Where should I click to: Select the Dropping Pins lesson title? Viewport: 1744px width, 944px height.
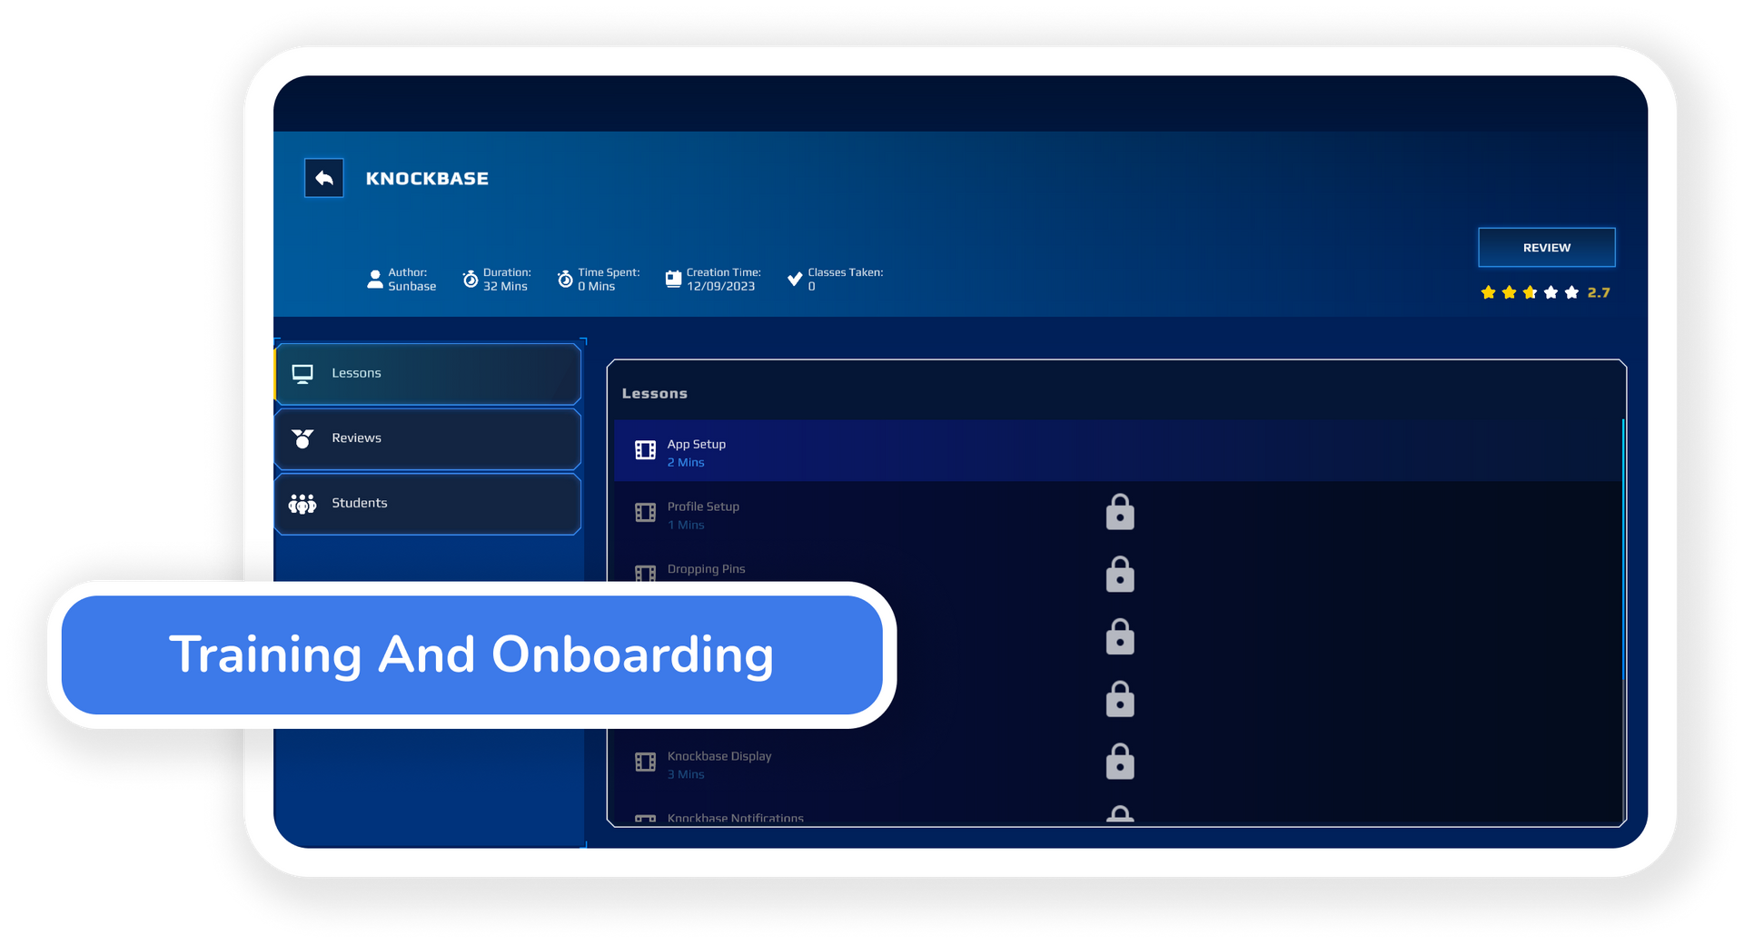click(706, 569)
